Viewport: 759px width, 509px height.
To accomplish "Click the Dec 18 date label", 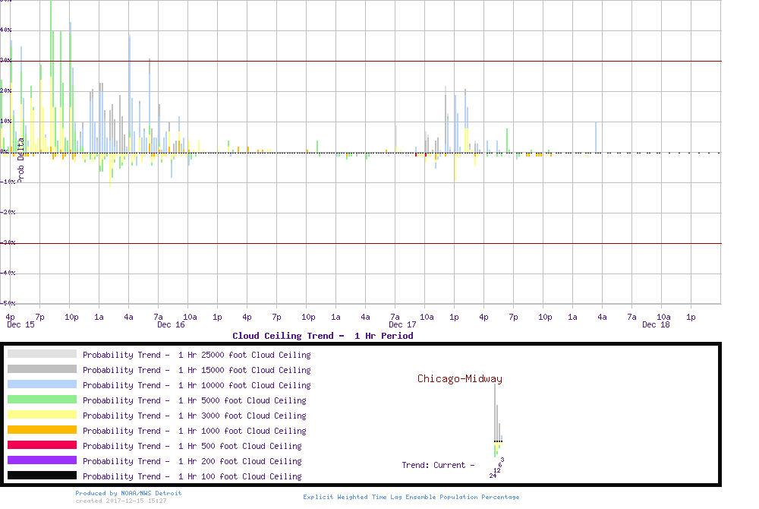I will pyautogui.click(x=656, y=324).
